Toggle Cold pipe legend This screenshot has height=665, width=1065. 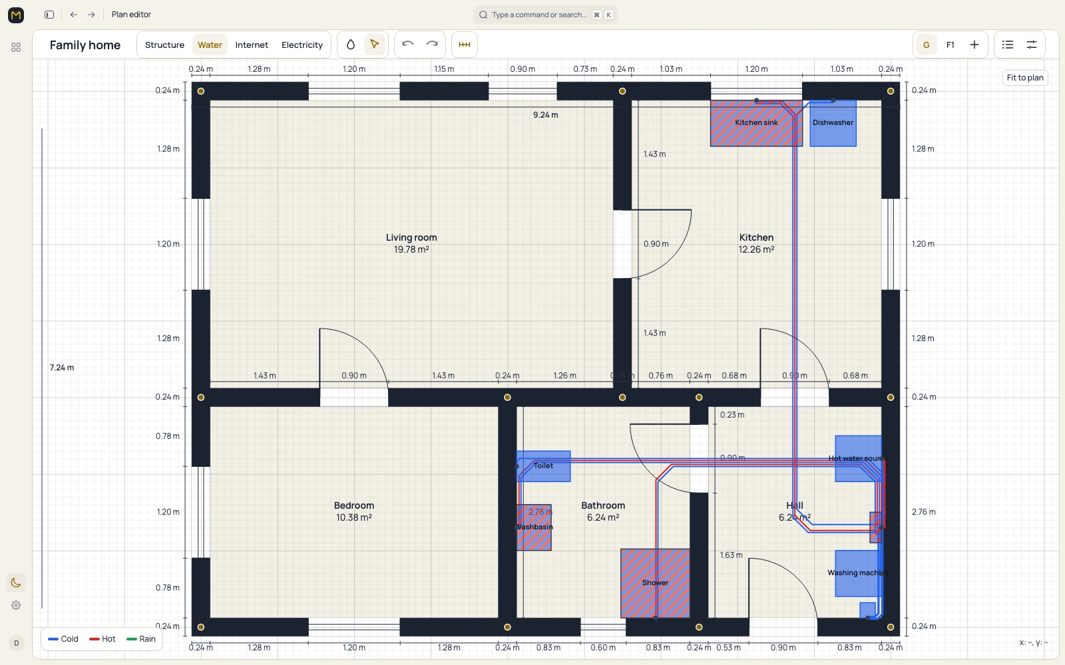[x=63, y=639]
